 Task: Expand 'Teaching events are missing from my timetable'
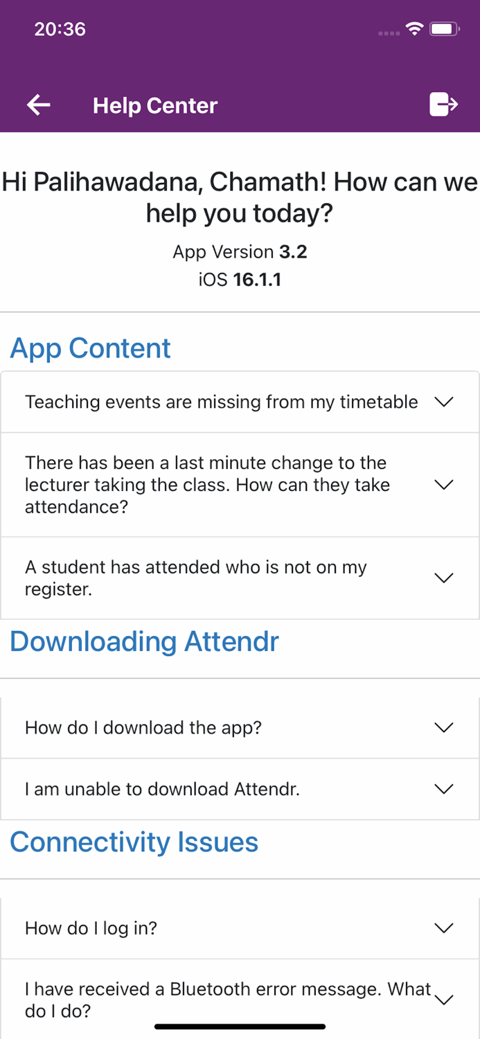(x=240, y=402)
